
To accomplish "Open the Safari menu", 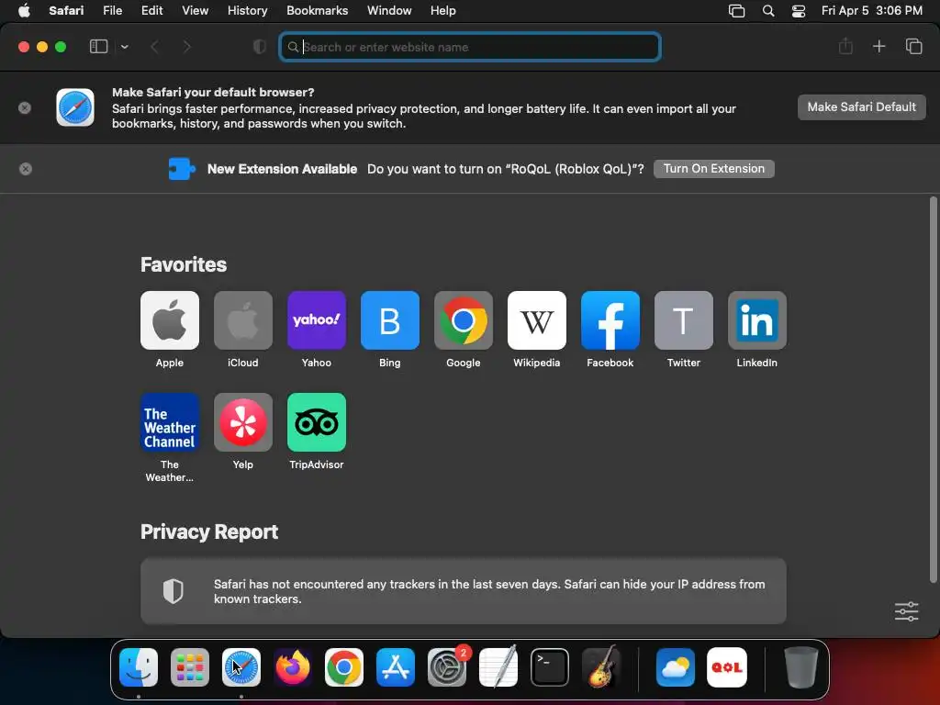I will (x=66, y=11).
